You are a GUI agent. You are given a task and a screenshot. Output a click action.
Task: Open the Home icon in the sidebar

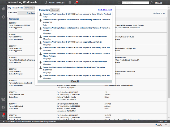coord(3,9)
